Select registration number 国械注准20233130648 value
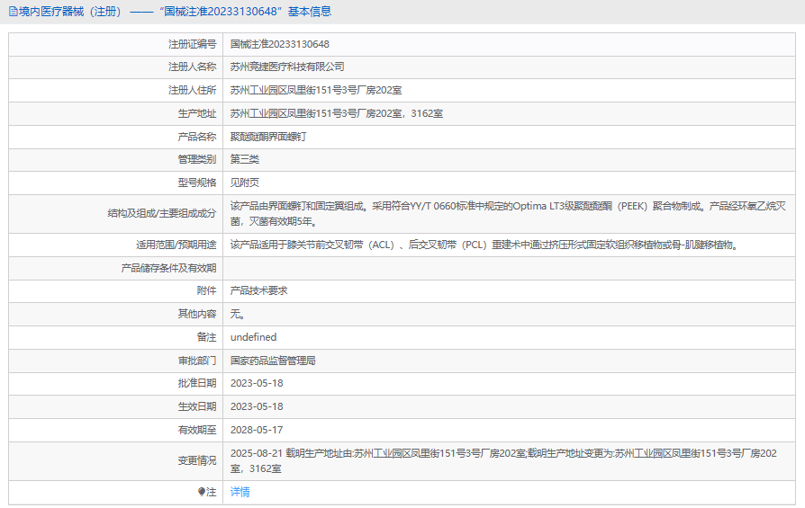Viewport: 805px width, 508px height. pos(279,44)
